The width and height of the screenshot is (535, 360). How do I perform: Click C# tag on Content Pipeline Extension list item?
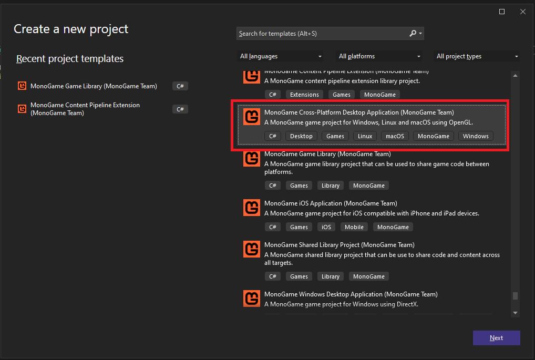(x=273, y=95)
